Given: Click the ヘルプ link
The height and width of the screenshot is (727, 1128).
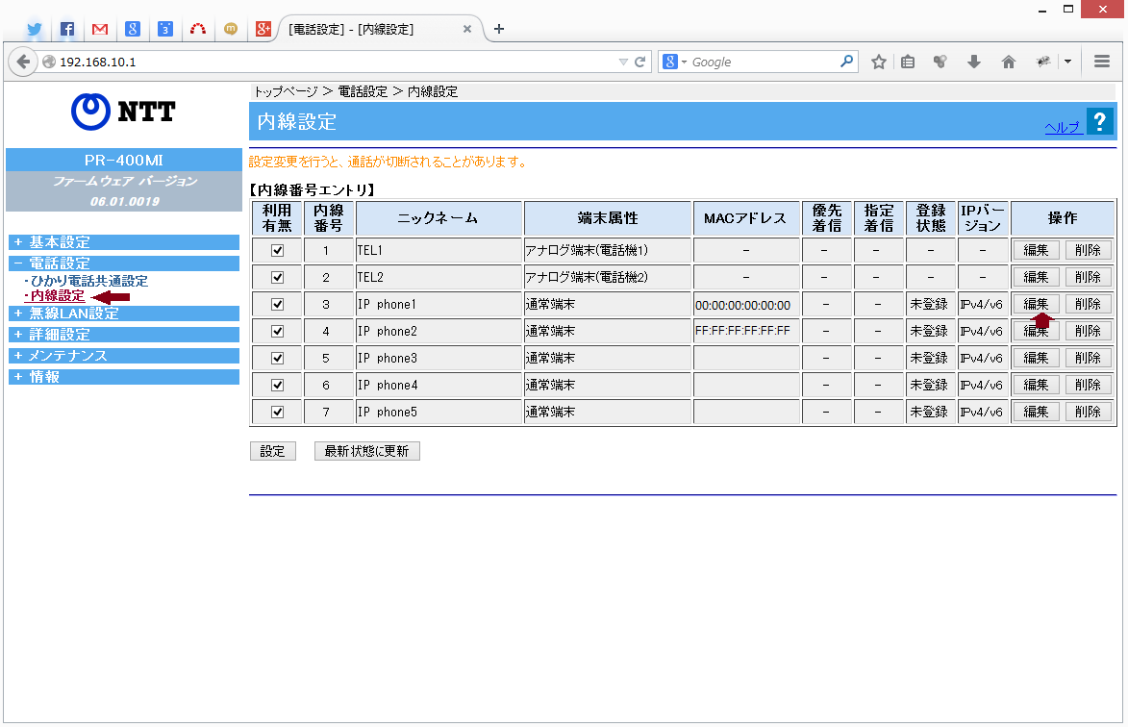Looking at the screenshot, I should (1064, 127).
